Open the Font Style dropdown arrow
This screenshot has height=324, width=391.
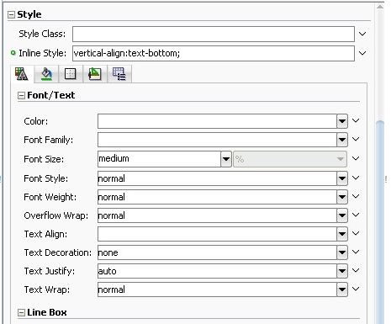342,178
